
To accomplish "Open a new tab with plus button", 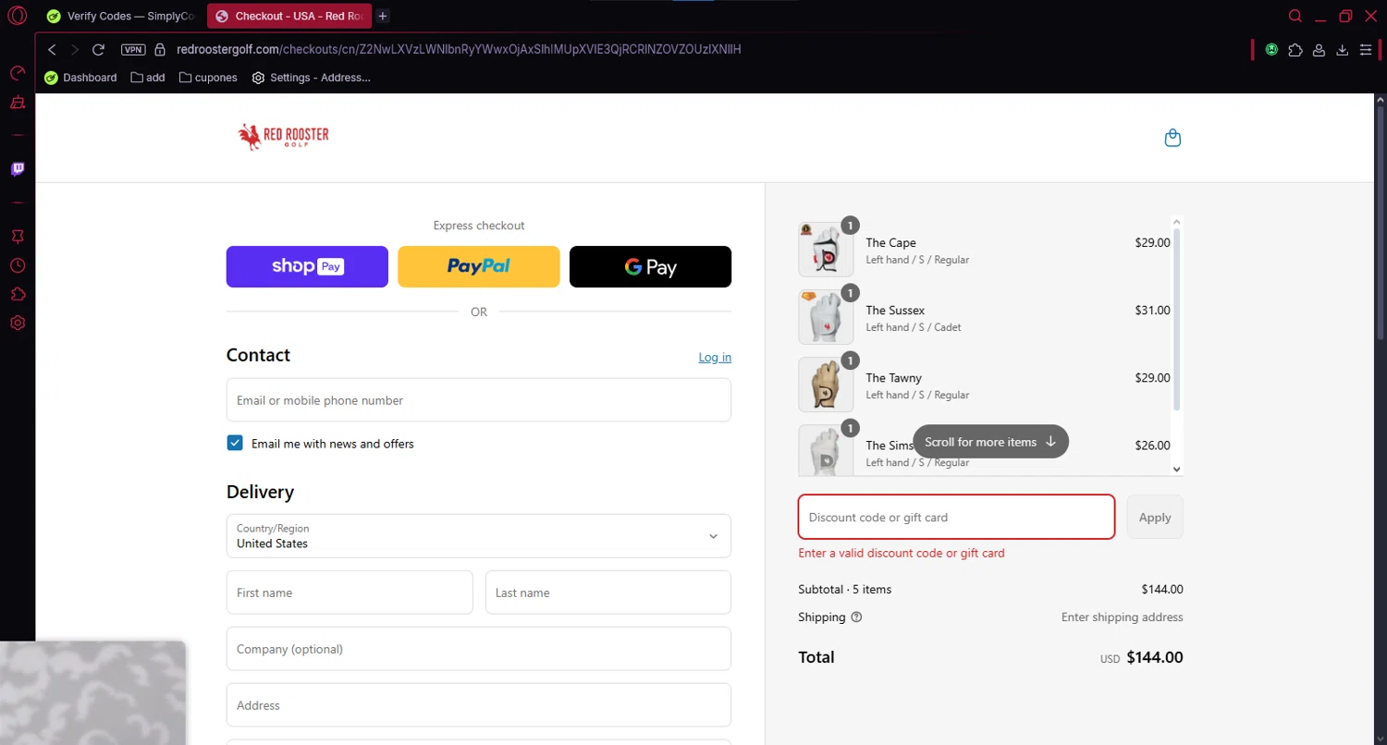I will click(383, 16).
